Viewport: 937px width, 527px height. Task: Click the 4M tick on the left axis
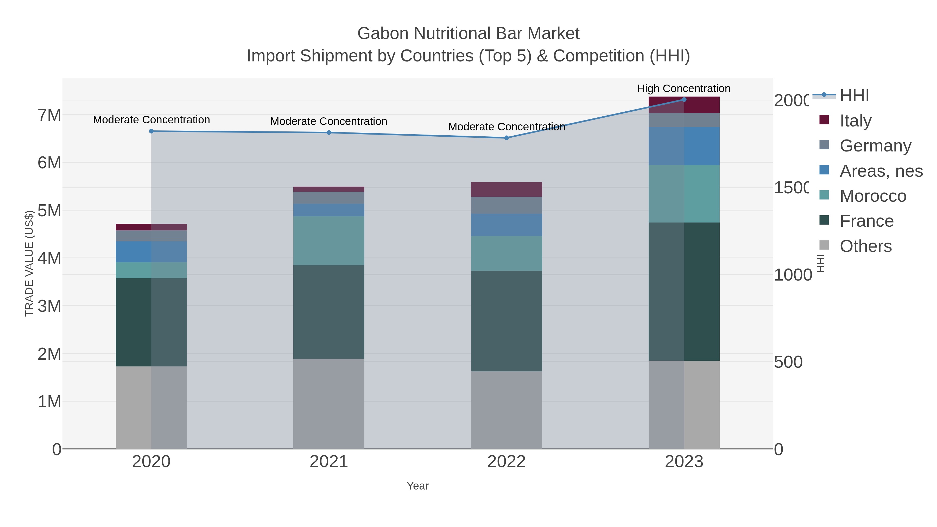[x=49, y=258]
